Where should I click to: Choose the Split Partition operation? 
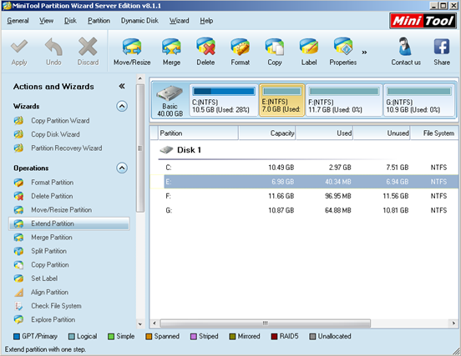point(48,251)
